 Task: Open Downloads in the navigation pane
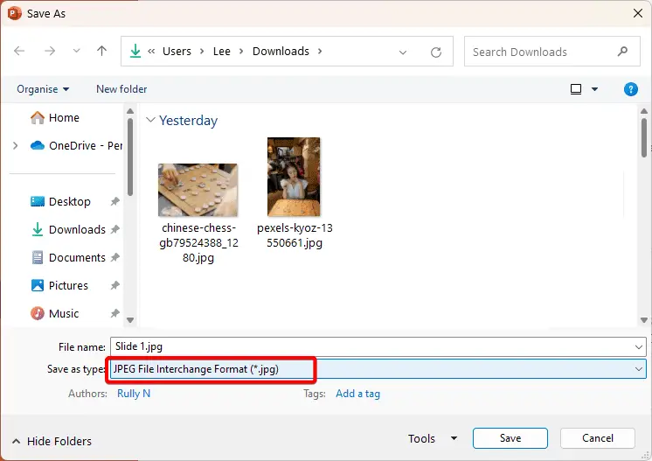[x=77, y=230]
